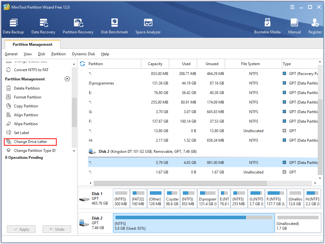Image resolution: width=325 pixels, height=244 pixels.
Task: Create Bootable Media
Action: (267, 26)
